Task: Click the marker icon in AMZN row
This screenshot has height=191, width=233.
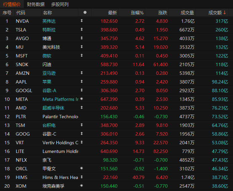Action: [x=82, y=73]
